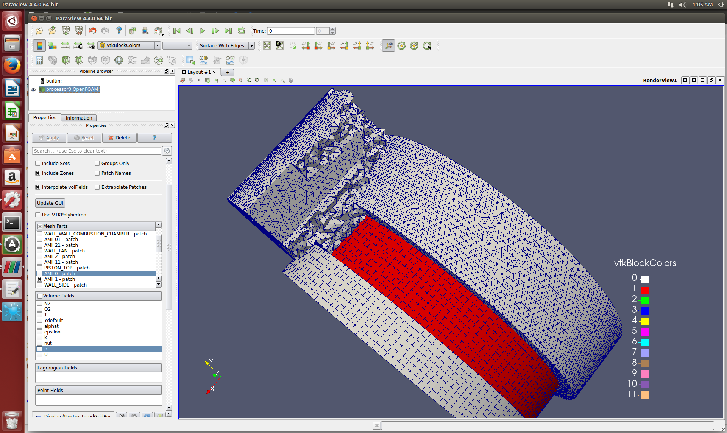Viewport: 727px width, 433px height.
Task: Toggle all Volume Fields header checkbox
Action: [x=40, y=296]
